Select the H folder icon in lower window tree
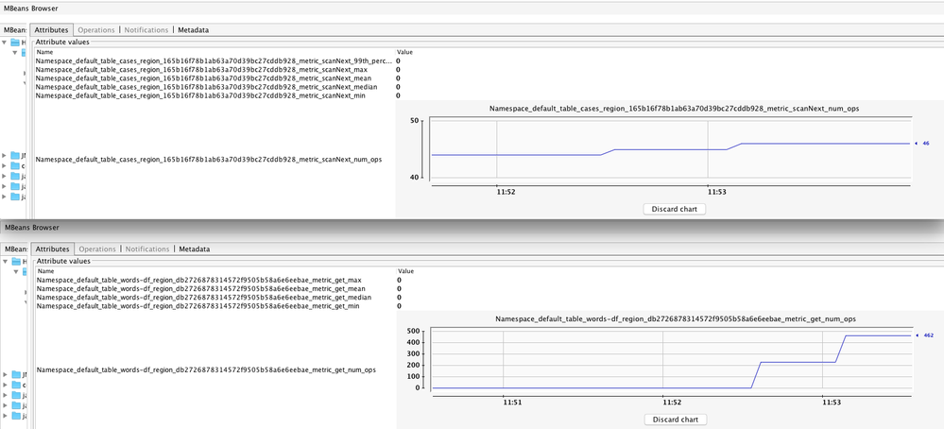 click(x=16, y=262)
